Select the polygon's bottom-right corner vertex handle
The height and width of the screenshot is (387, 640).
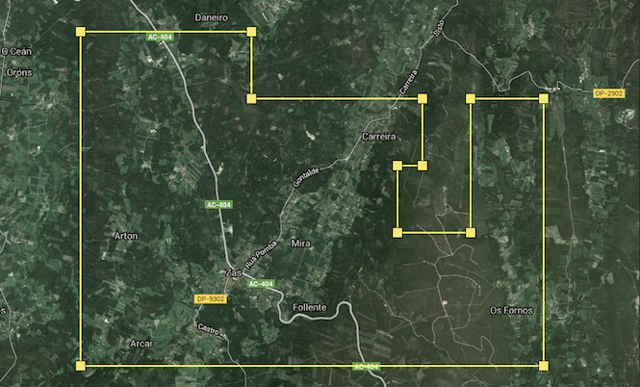click(544, 366)
